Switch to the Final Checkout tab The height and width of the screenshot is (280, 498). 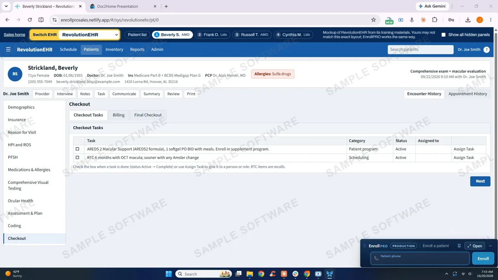[148, 115]
